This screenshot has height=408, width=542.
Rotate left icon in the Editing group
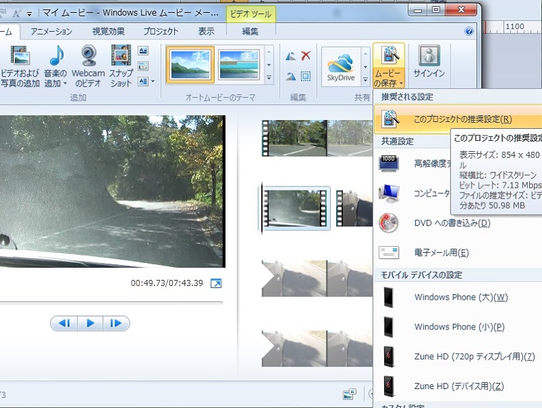point(291,56)
